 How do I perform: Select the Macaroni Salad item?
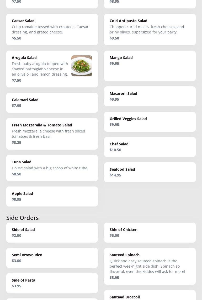tap(150, 96)
